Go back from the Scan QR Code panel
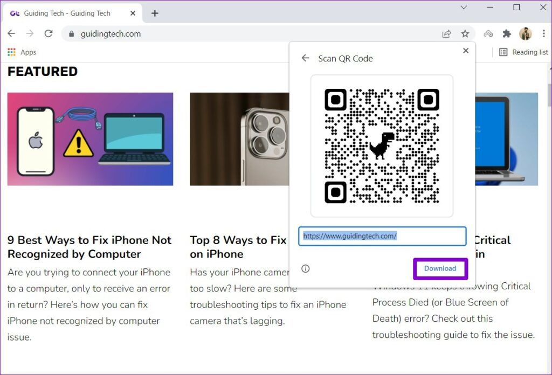 point(305,58)
